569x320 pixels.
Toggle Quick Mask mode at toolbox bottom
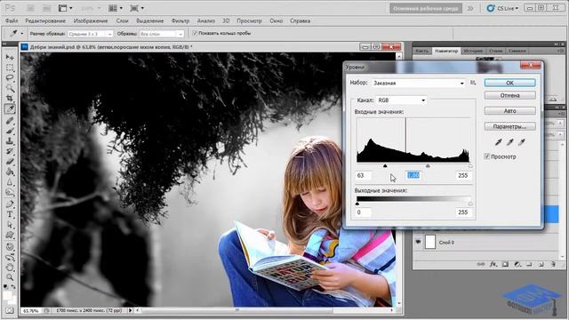10,311
